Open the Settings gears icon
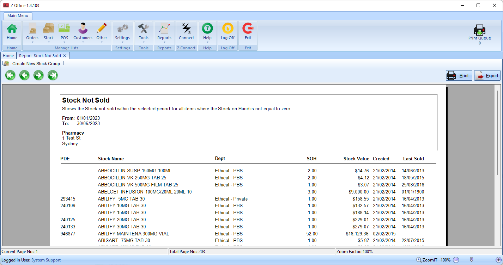The height and width of the screenshot is (265, 503). pyautogui.click(x=122, y=28)
